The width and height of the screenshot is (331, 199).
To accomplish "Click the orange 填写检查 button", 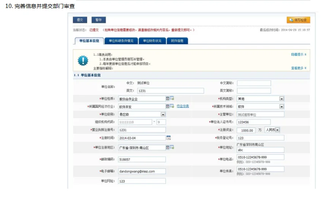I will coord(298,20).
